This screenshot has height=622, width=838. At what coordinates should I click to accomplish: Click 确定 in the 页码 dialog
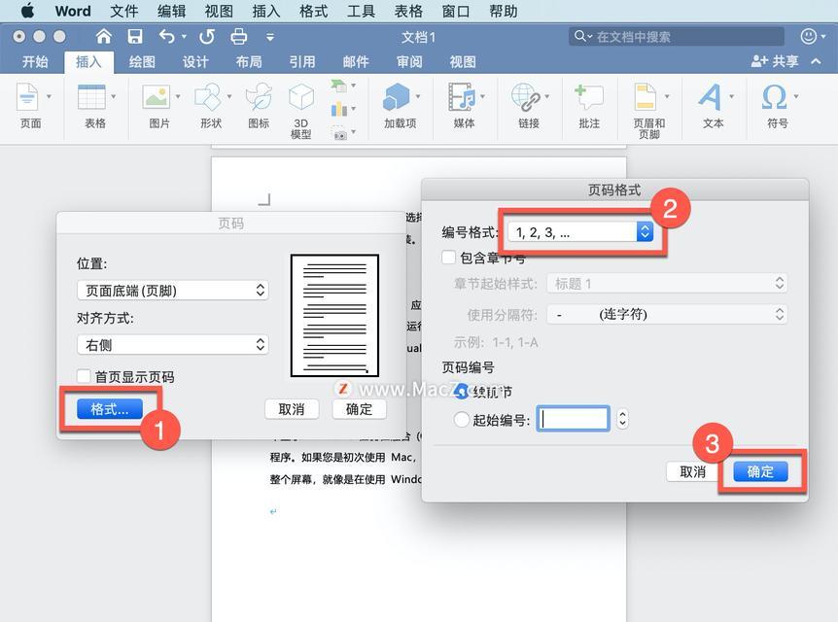(359, 409)
